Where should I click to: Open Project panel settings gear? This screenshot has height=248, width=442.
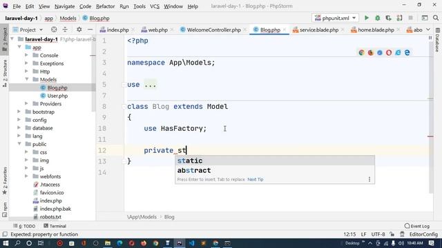79,30
